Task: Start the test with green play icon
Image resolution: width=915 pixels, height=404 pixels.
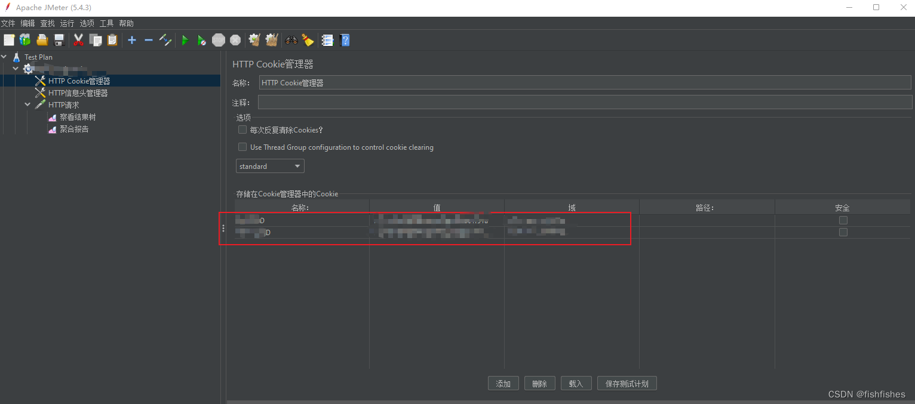Action: pos(185,40)
